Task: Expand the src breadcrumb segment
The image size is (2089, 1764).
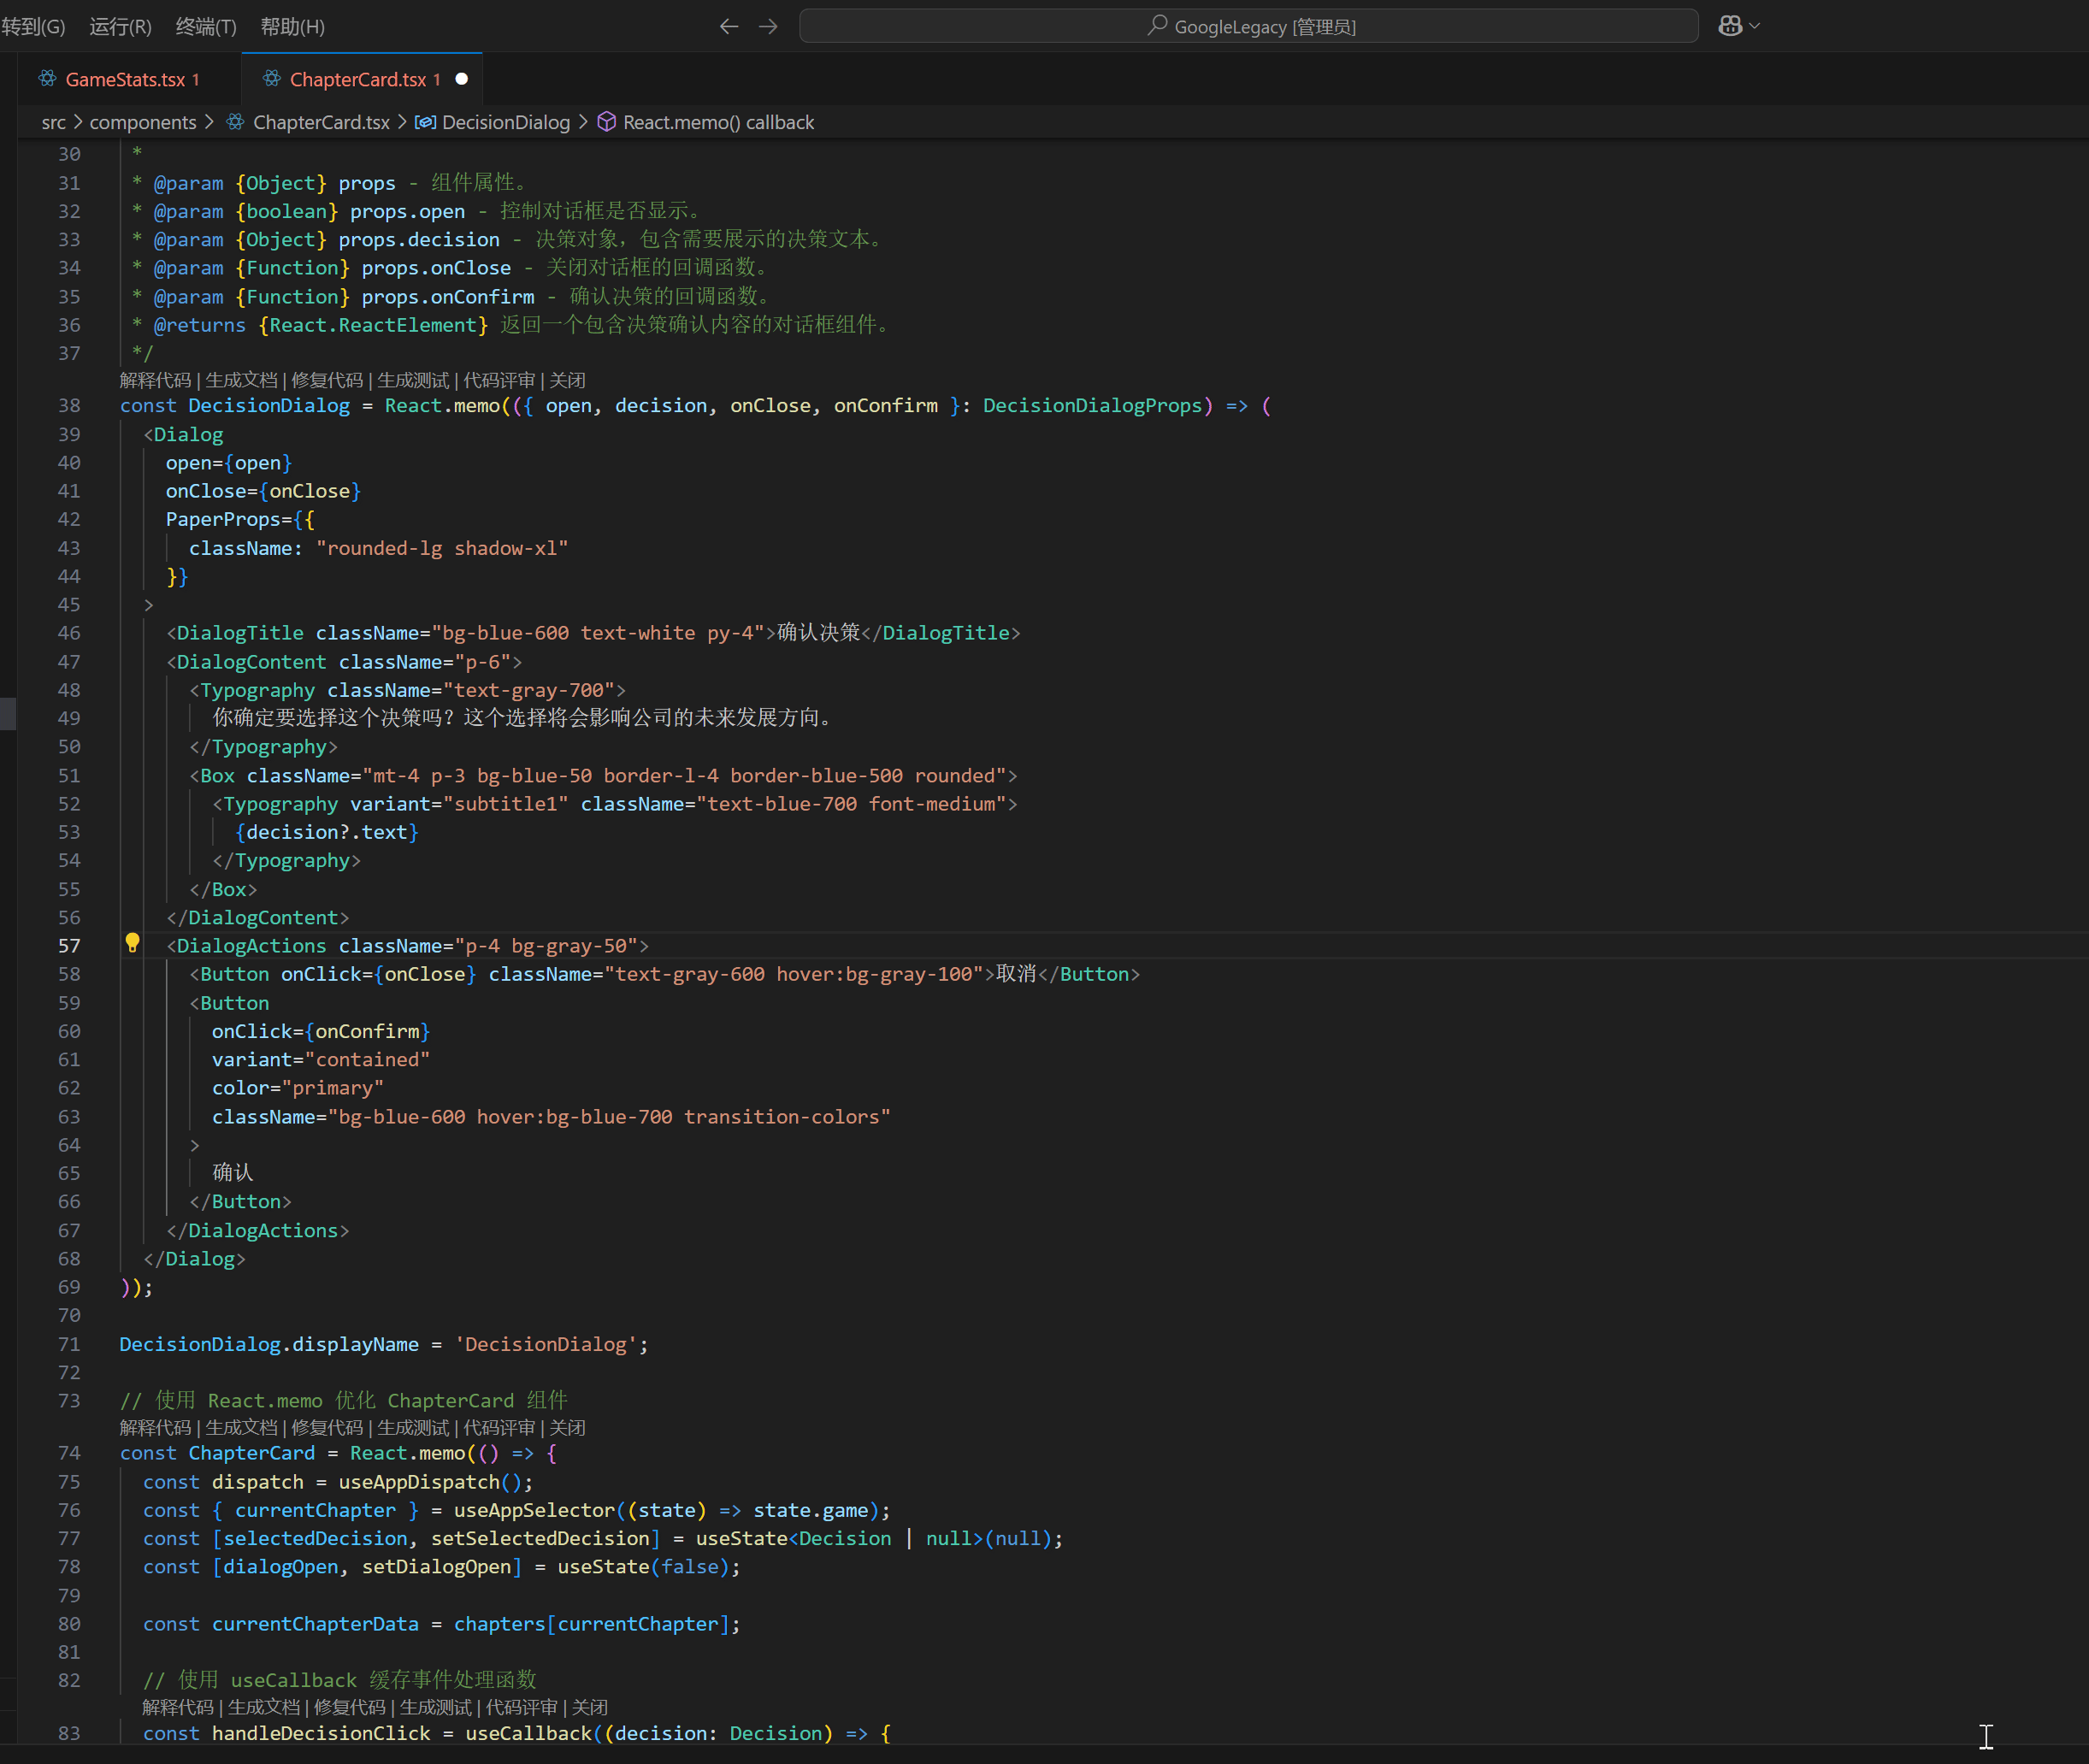Action: (x=53, y=122)
